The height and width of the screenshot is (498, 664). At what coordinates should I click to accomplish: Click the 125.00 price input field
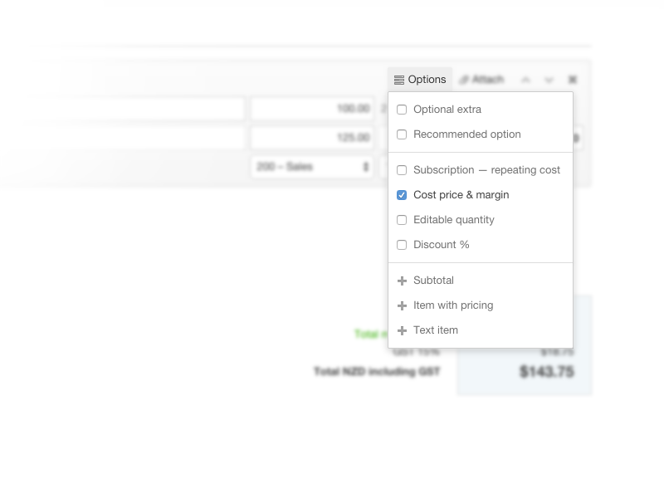tap(312, 138)
